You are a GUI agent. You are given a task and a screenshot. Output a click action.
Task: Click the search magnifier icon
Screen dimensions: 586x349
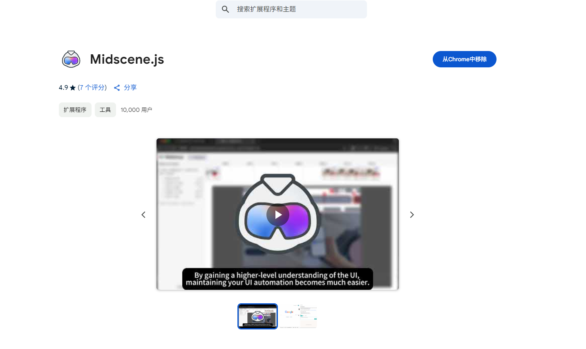[x=225, y=9]
